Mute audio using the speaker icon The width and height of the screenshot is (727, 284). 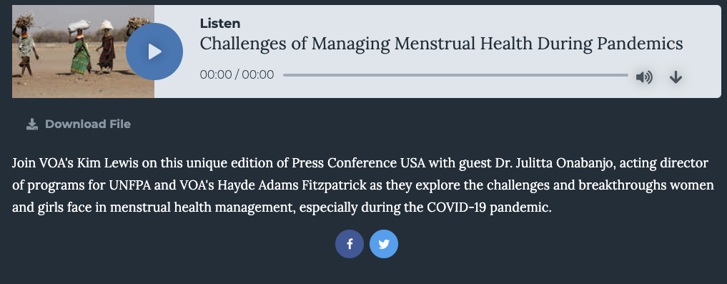click(x=644, y=77)
